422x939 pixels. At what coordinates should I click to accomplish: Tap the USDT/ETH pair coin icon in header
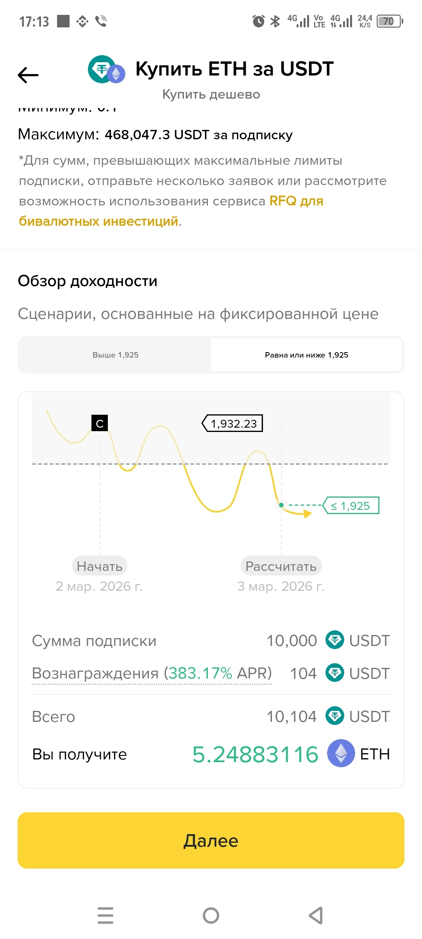click(106, 70)
